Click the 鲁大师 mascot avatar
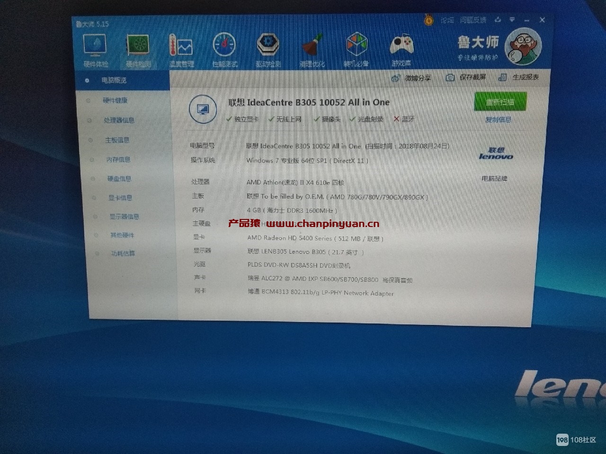606x454 pixels. point(523,46)
